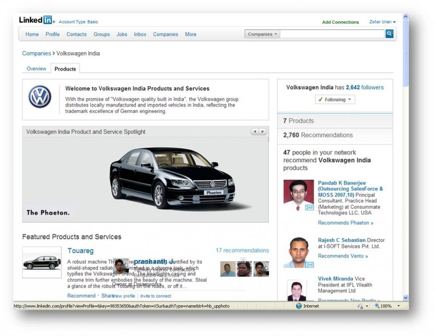This screenshot has height=336, width=435.
Task: Open the Following dropdown button
Action: tap(335, 99)
